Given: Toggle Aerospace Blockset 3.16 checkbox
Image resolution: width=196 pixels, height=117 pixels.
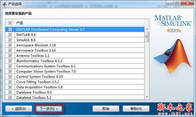Looking at the screenshot, I should pyautogui.click(x=10, y=45).
